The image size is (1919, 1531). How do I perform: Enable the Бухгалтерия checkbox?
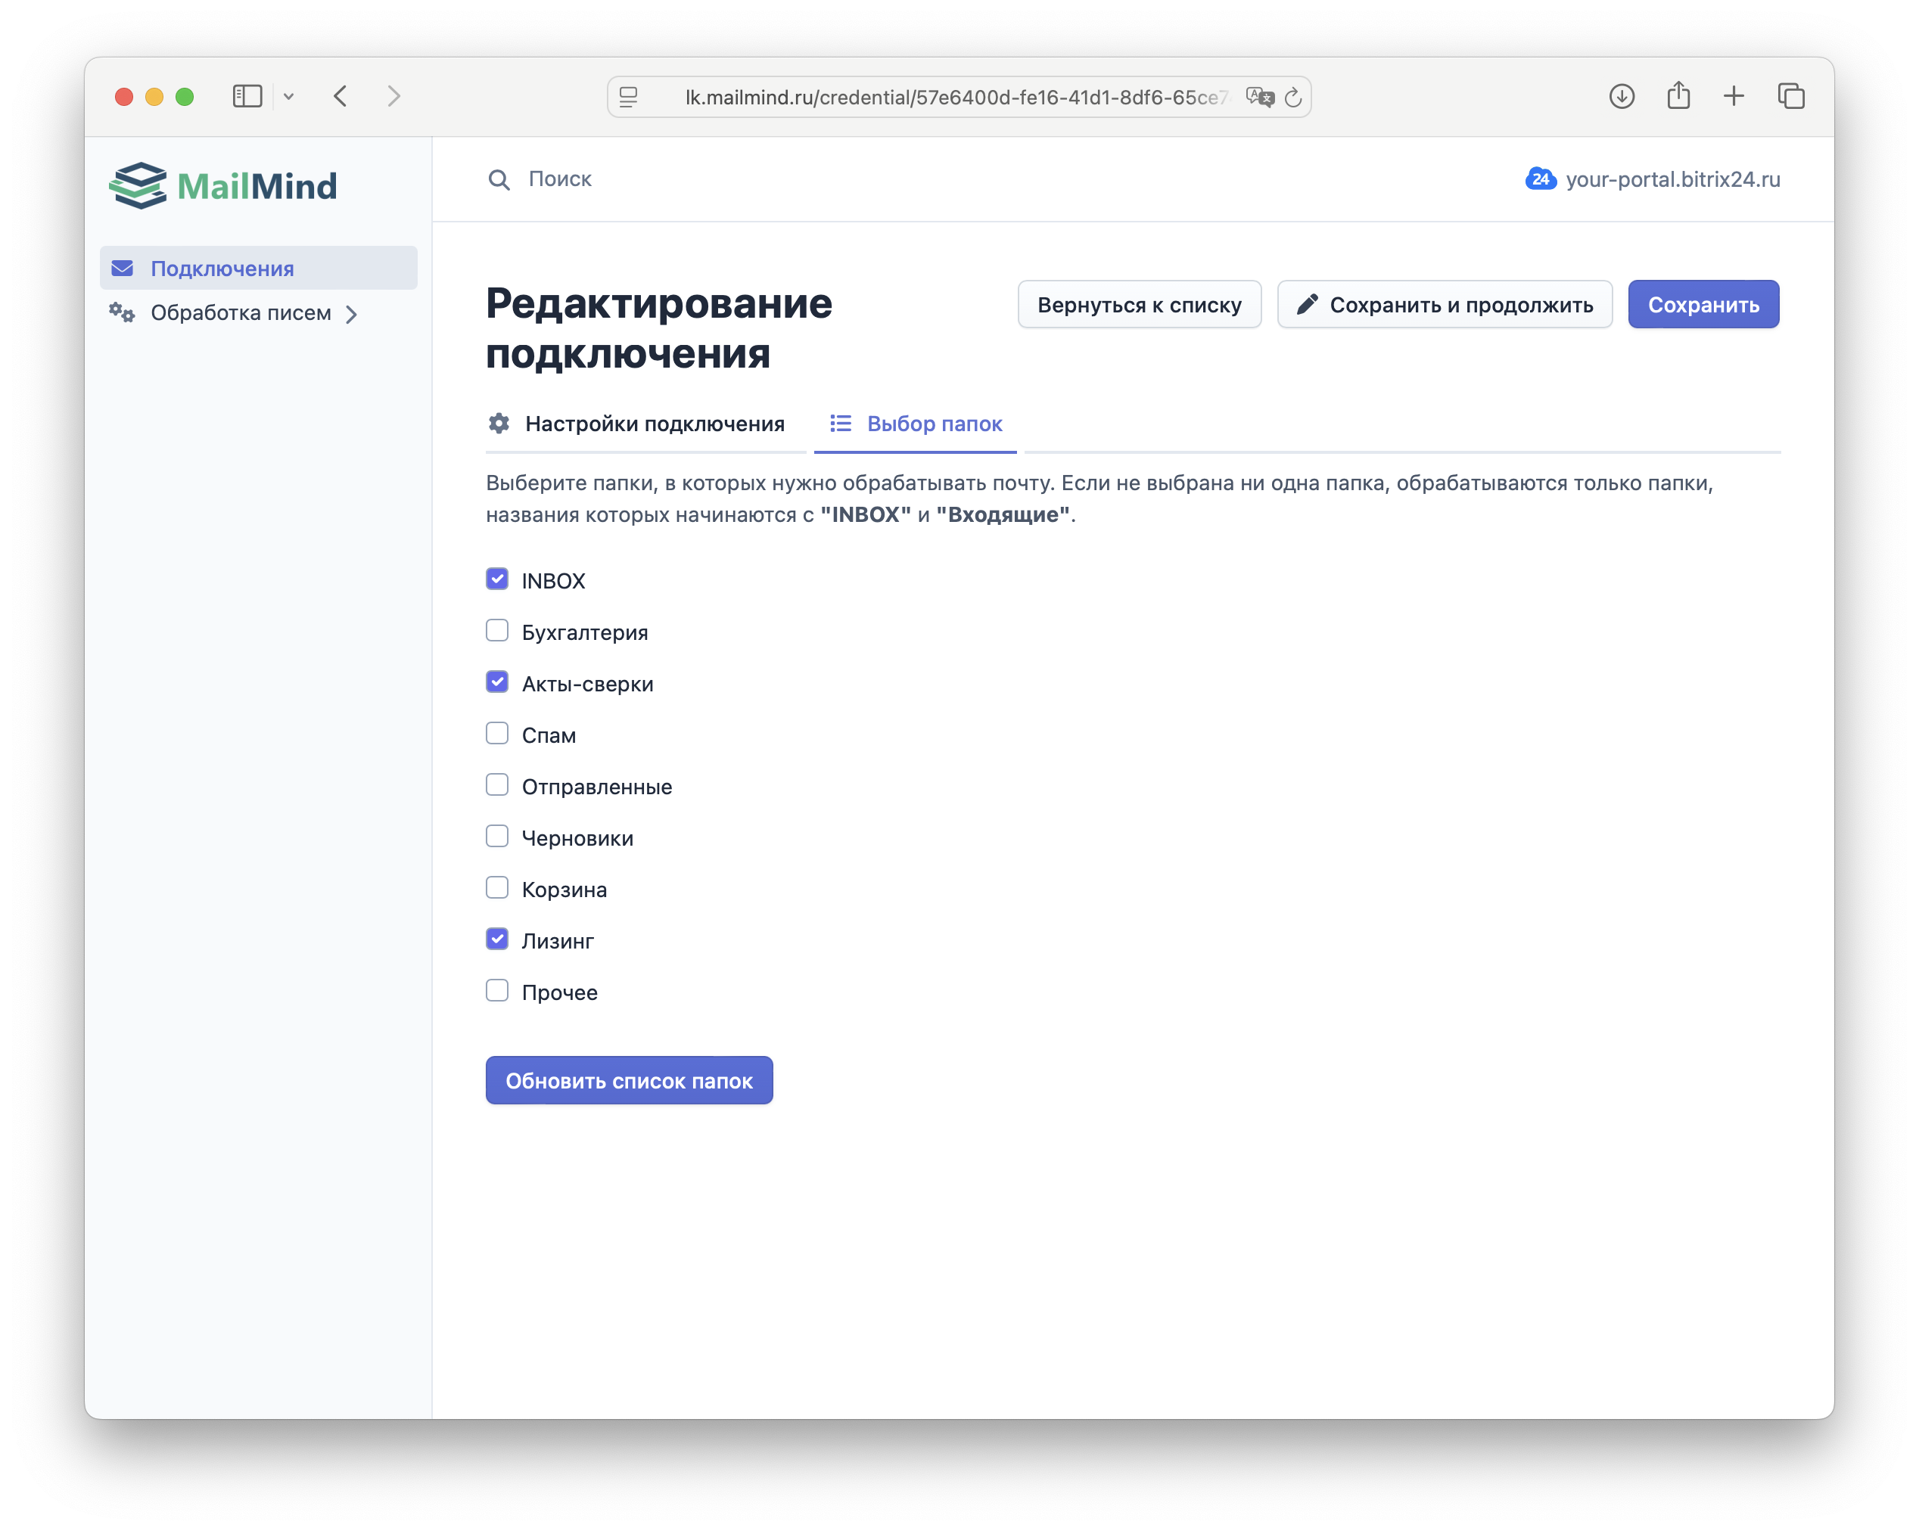[496, 630]
